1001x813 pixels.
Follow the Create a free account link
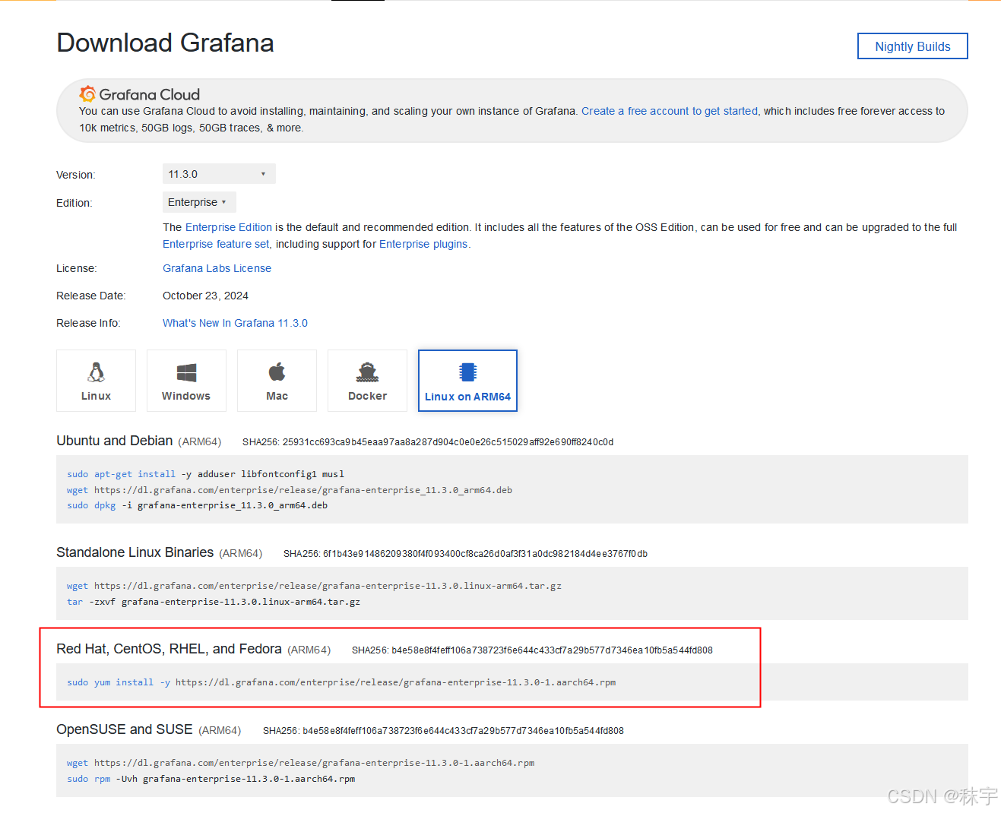click(670, 111)
